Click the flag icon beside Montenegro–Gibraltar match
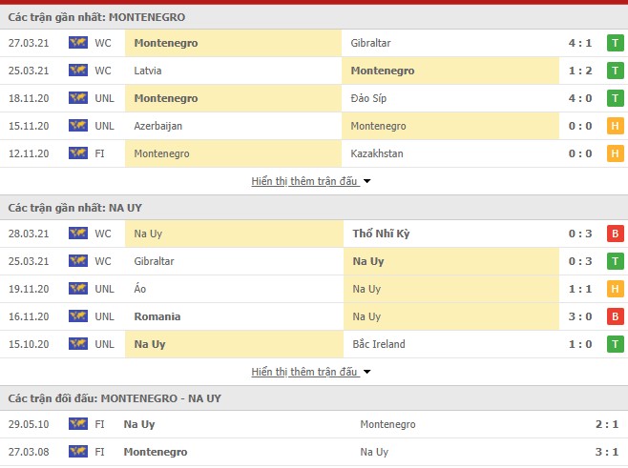The width and height of the screenshot is (628, 468). point(78,43)
